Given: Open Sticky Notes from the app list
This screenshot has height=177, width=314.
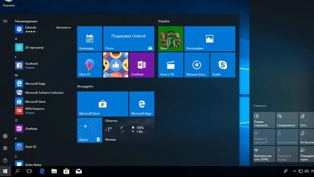Looking at the screenshot, I should 43,164.
